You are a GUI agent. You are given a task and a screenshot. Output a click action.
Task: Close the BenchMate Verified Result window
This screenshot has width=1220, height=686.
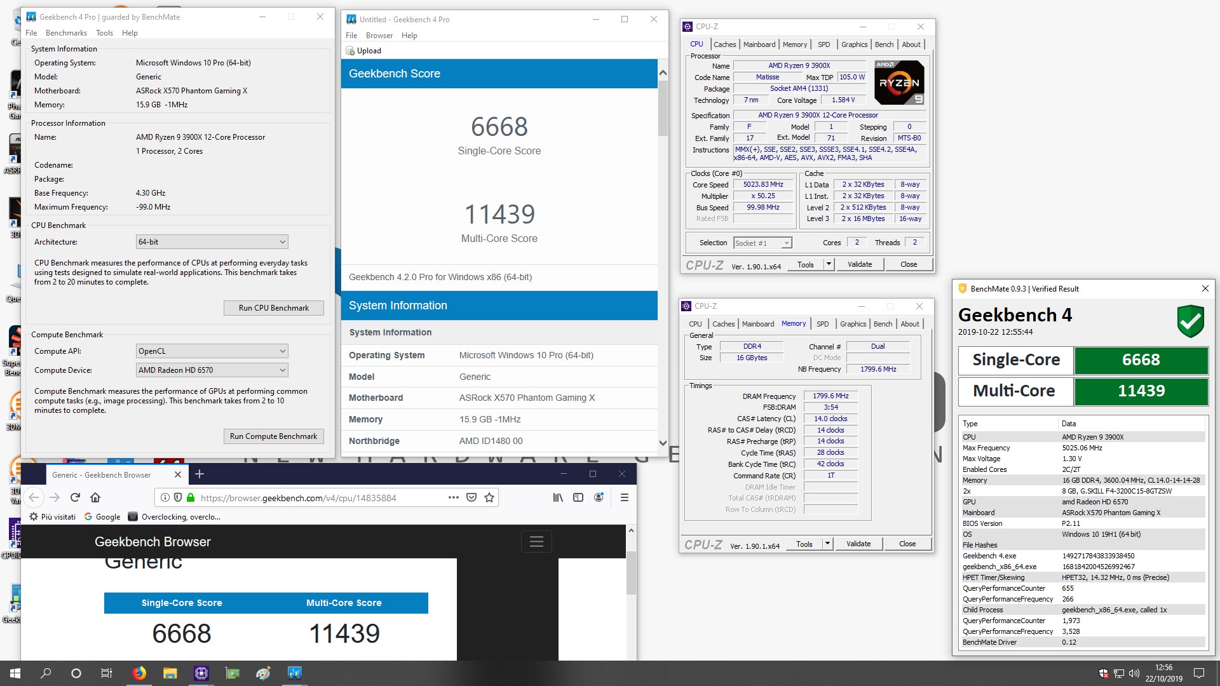point(1205,288)
